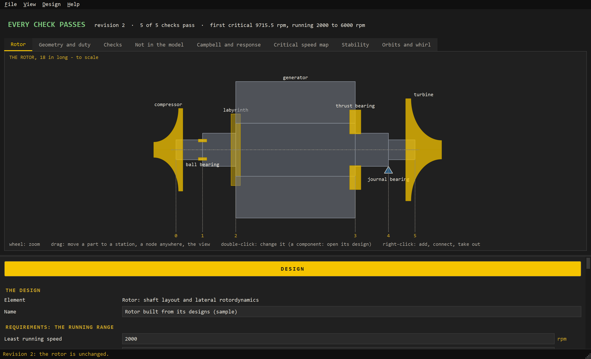The image size is (591, 359).
Task: Click station number 3 label
Action: point(355,235)
